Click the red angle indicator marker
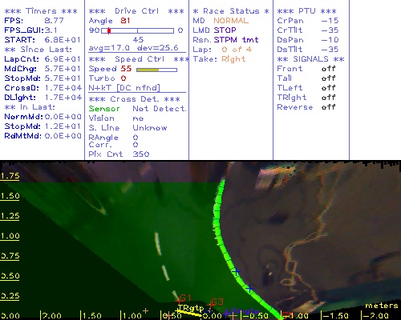Image resolution: width=401 pixels, height=320 pixels. 109,30
